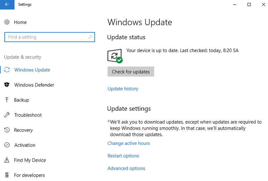Open Restart options
The width and height of the screenshot is (268, 181).
(123, 156)
